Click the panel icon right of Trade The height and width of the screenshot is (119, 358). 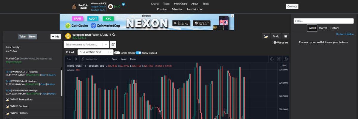pyautogui.click(x=286, y=36)
